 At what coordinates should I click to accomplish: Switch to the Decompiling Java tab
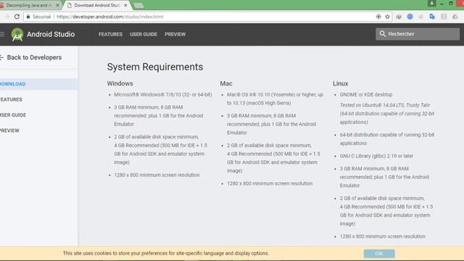point(28,5)
